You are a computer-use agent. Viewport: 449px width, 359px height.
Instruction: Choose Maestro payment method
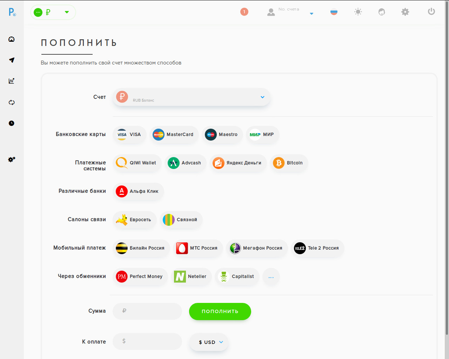click(222, 135)
